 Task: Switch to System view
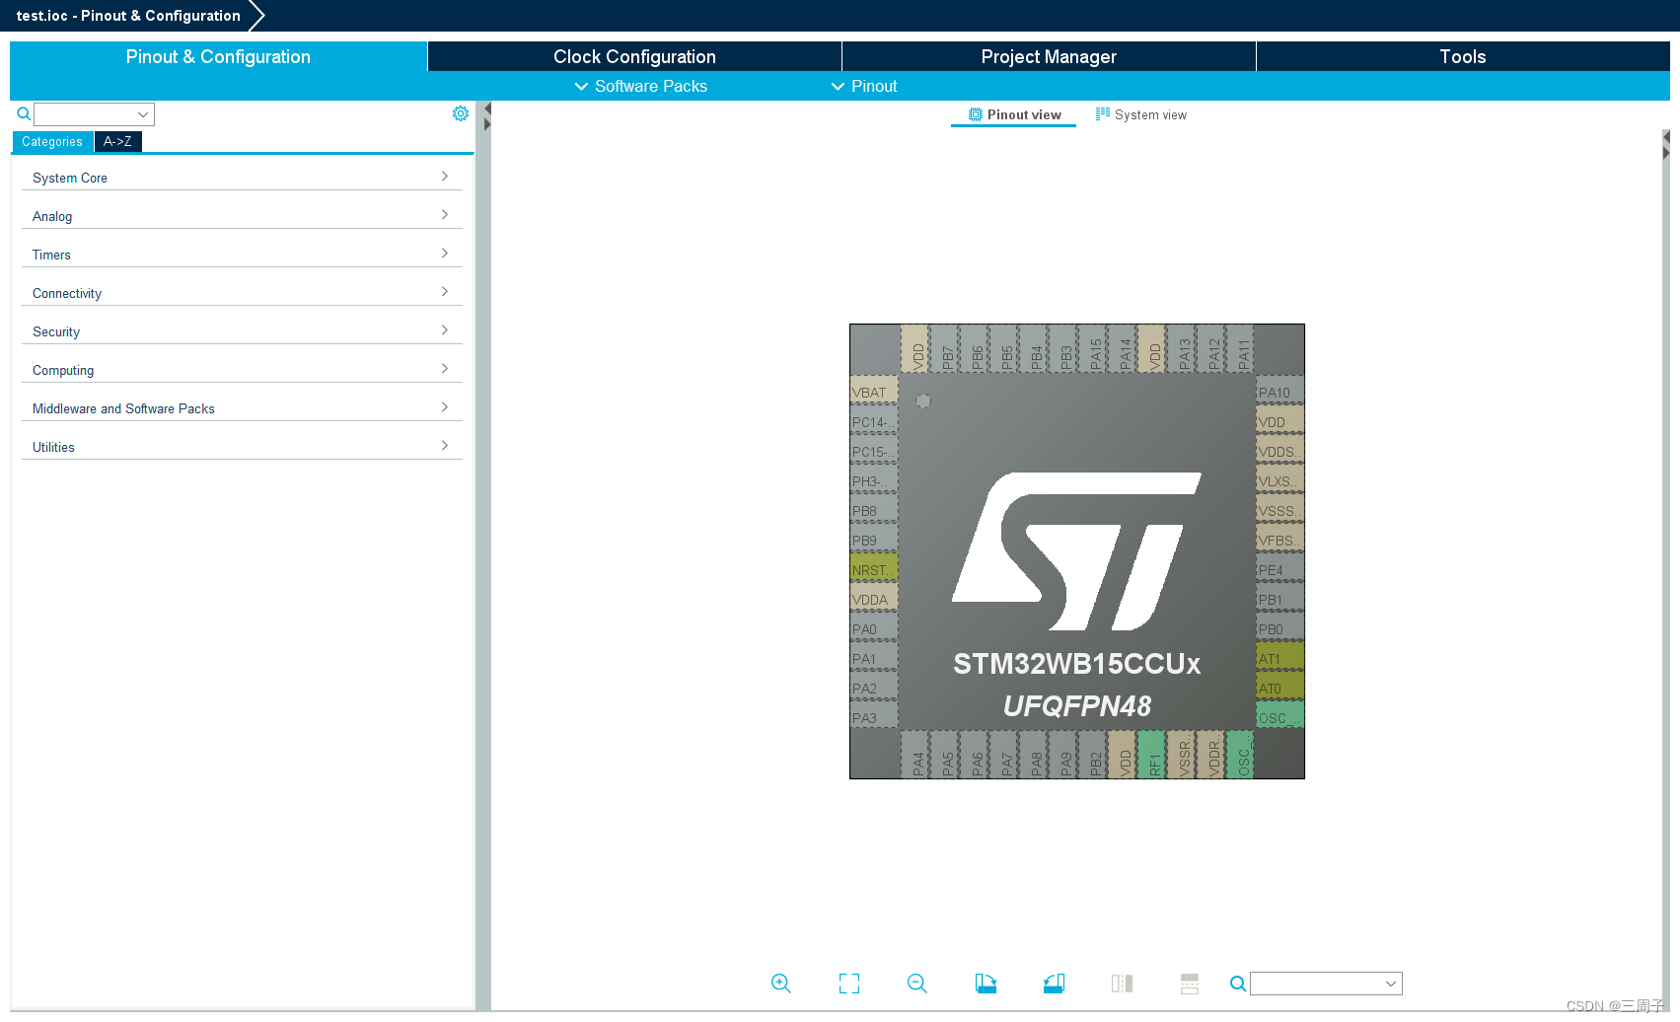click(1141, 114)
